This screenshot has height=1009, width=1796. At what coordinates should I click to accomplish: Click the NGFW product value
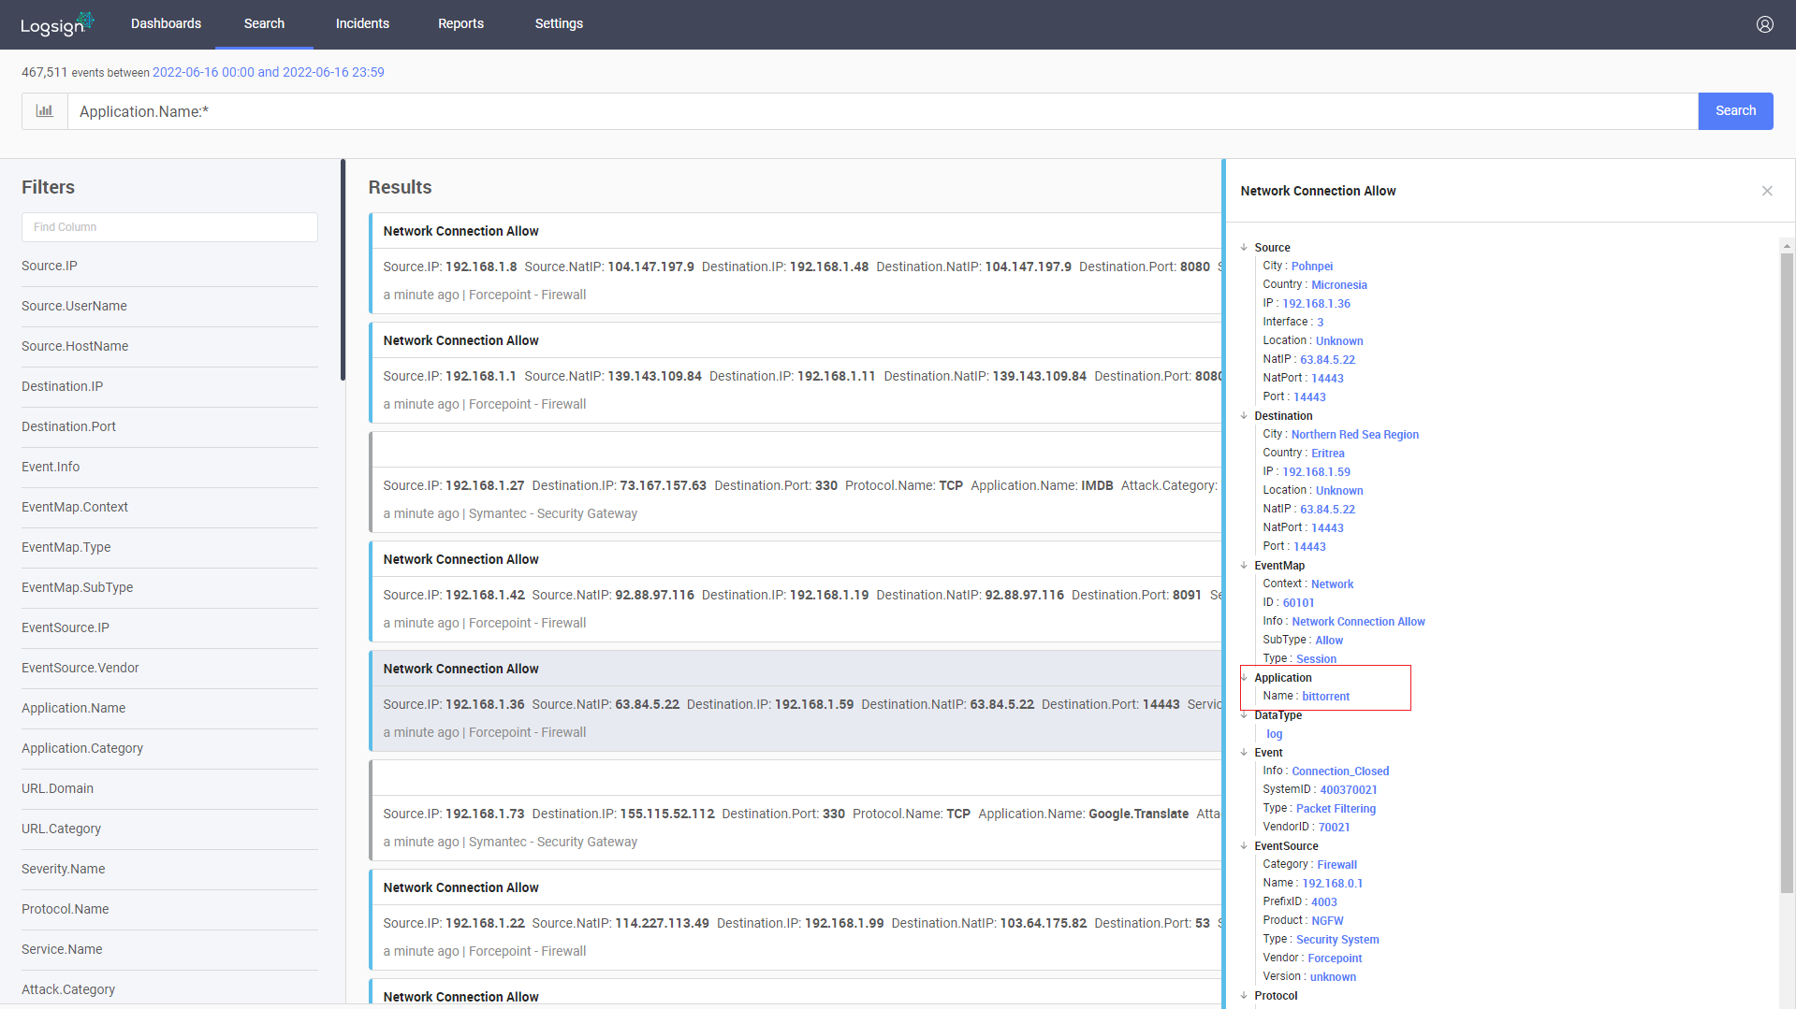pos(1327,921)
